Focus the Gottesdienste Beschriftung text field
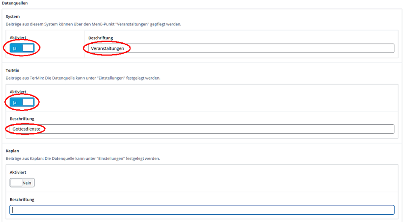Image resolution: width=404 pixels, height=222 pixels. tap(202, 129)
